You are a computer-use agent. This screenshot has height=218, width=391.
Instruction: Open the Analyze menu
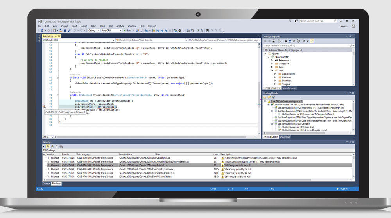click(120, 26)
